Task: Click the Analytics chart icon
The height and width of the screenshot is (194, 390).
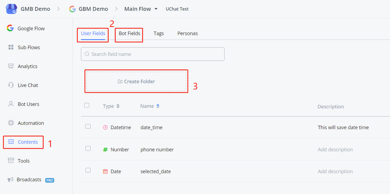Action: (11, 66)
